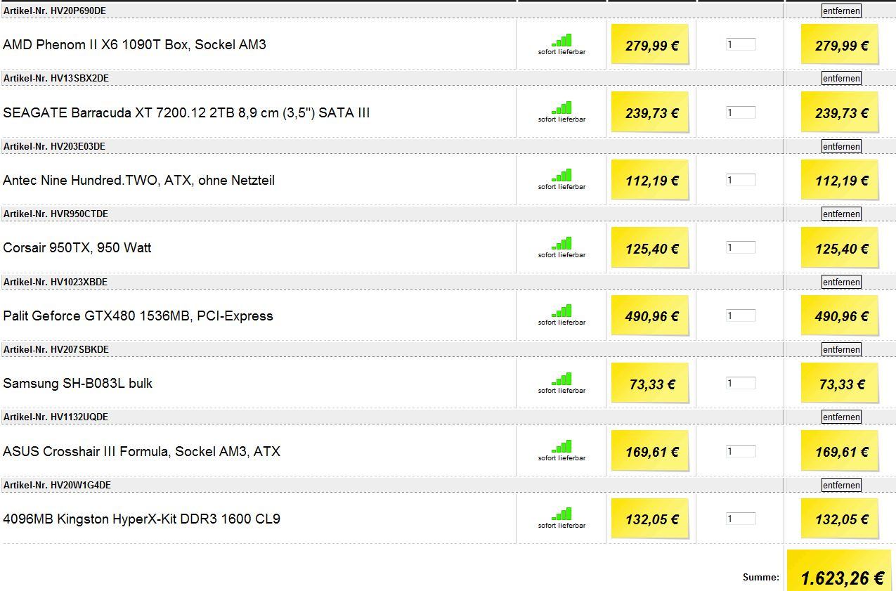
Task: Focus the quantity field for Antec Nine Hundred
Action: pos(741,180)
